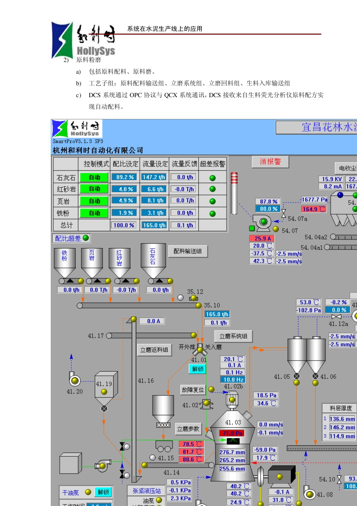The width and height of the screenshot is (357, 506).
Task: Select fan 54.07 icon
Action: [262, 223]
